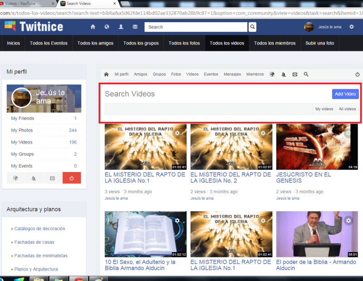Open My Events in profile panel

click(x=44, y=166)
